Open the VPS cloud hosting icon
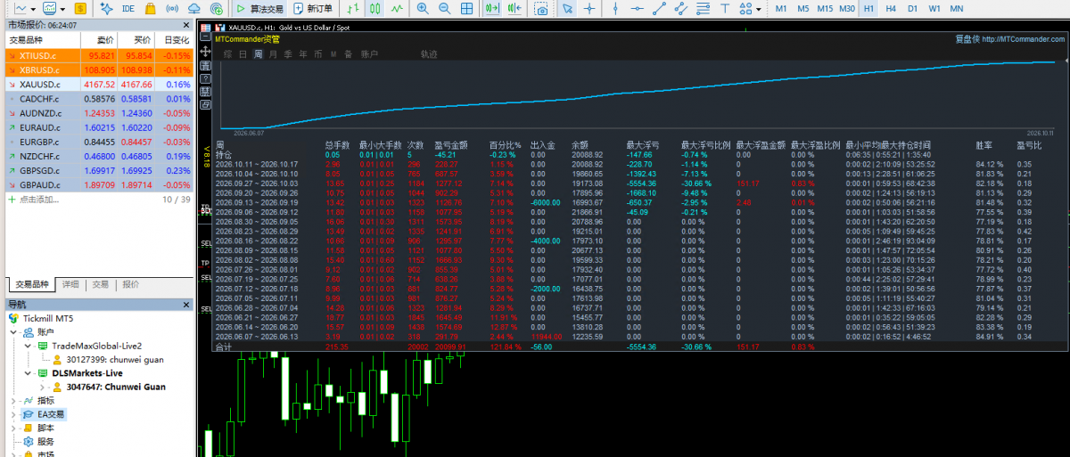This screenshot has width=1070, height=457. [196, 8]
